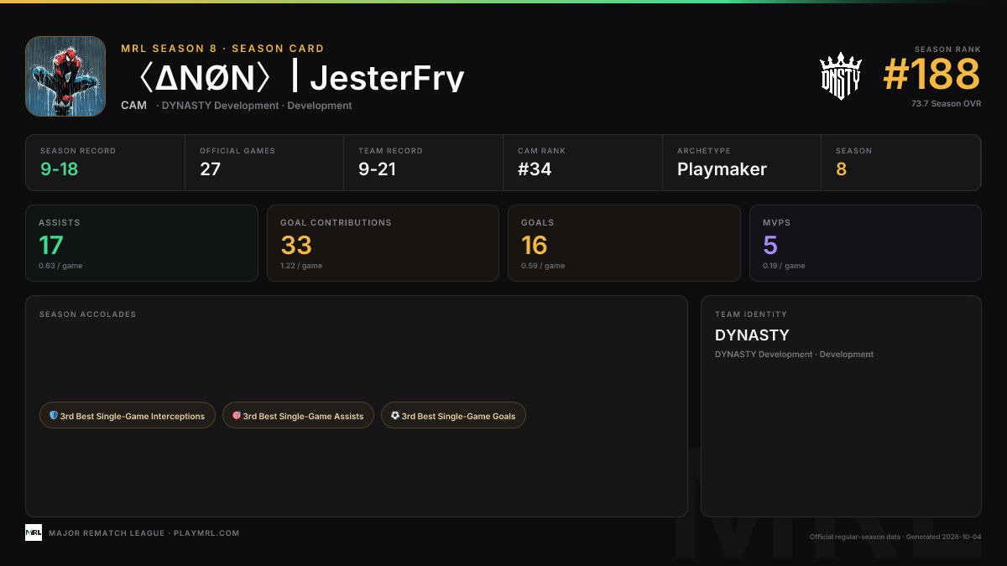Click the player name "JesterFry"
The height and width of the screenshot is (566, 1007).
[387, 77]
